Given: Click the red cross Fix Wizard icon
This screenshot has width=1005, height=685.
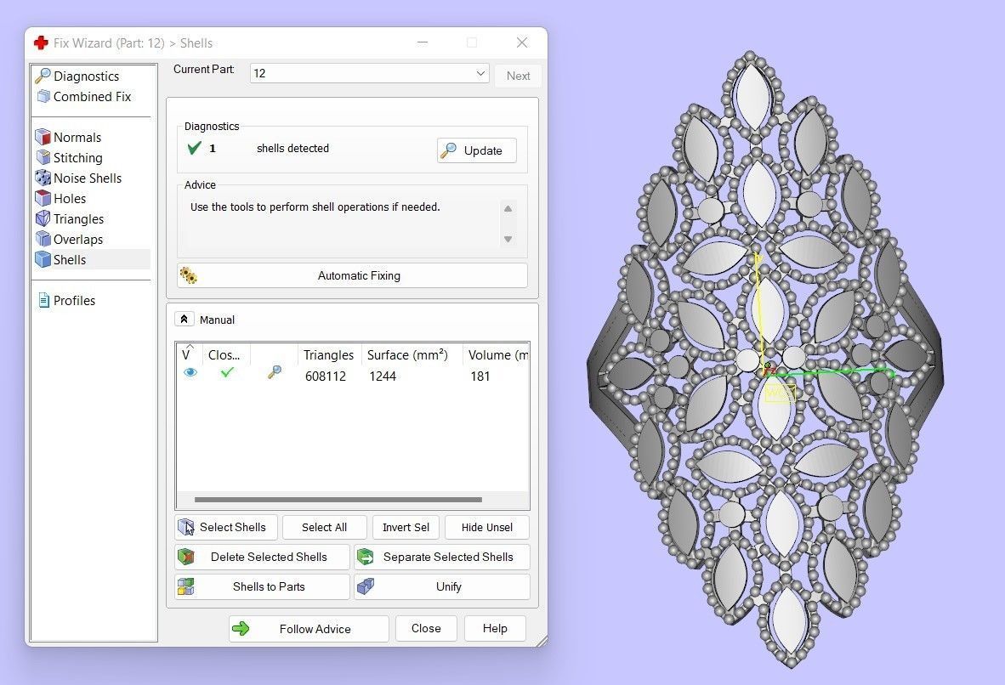Looking at the screenshot, I should tap(41, 43).
